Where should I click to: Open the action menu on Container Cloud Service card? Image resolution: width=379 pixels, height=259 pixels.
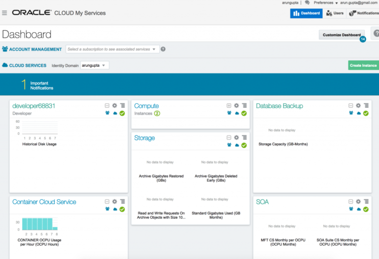[x=122, y=201]
